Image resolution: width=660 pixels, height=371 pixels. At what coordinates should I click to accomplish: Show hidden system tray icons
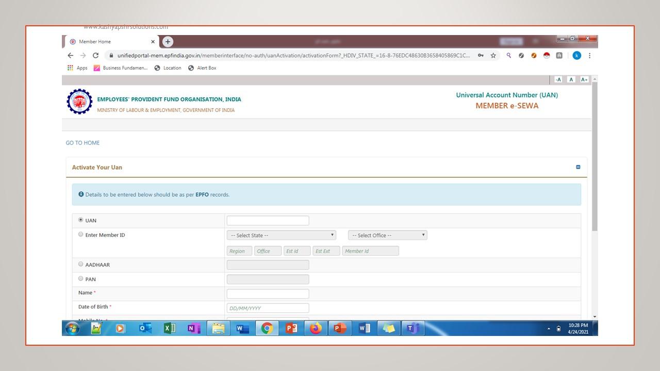[549, 329]
